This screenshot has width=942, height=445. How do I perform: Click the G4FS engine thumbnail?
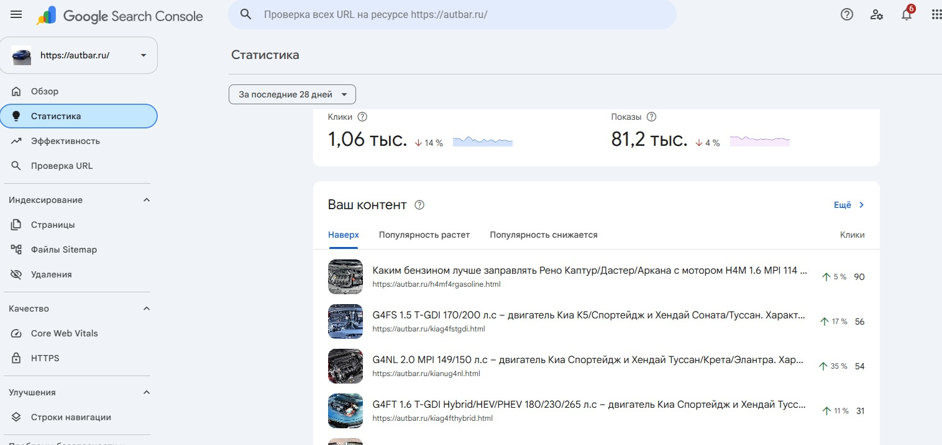345,321
